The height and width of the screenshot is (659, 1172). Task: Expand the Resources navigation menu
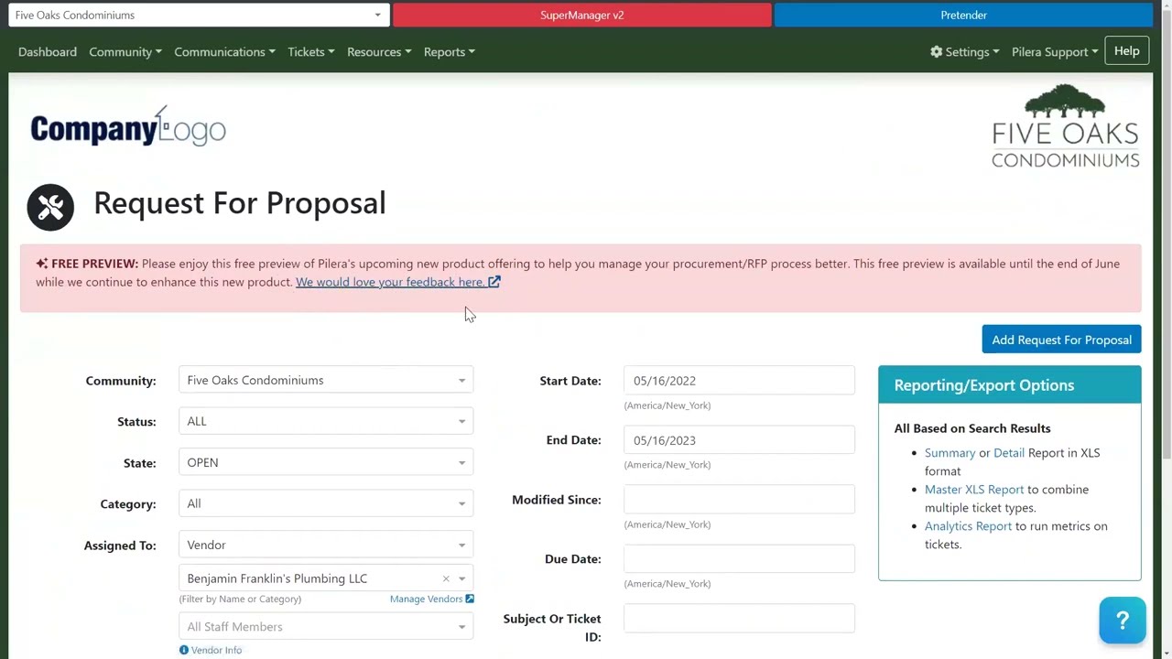[x=379, y=52]
